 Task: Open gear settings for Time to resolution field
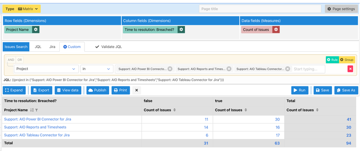(x=181, y=30)
